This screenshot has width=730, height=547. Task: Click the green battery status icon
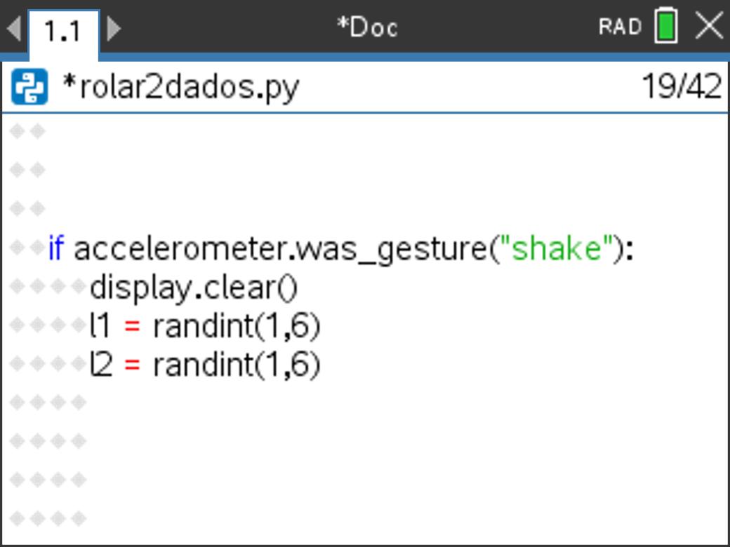point(666,25)
